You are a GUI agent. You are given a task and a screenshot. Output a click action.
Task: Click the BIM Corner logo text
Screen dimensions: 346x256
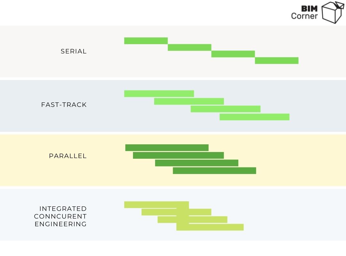point(304,12)
